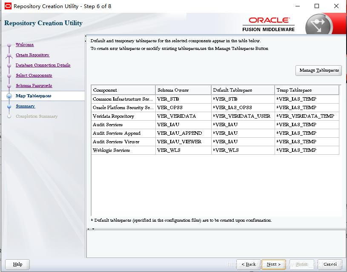Viewport: 347px width, 272px height.
Task: Select Oracle Platform Security Se... cell
Action: tap(123, 107)
